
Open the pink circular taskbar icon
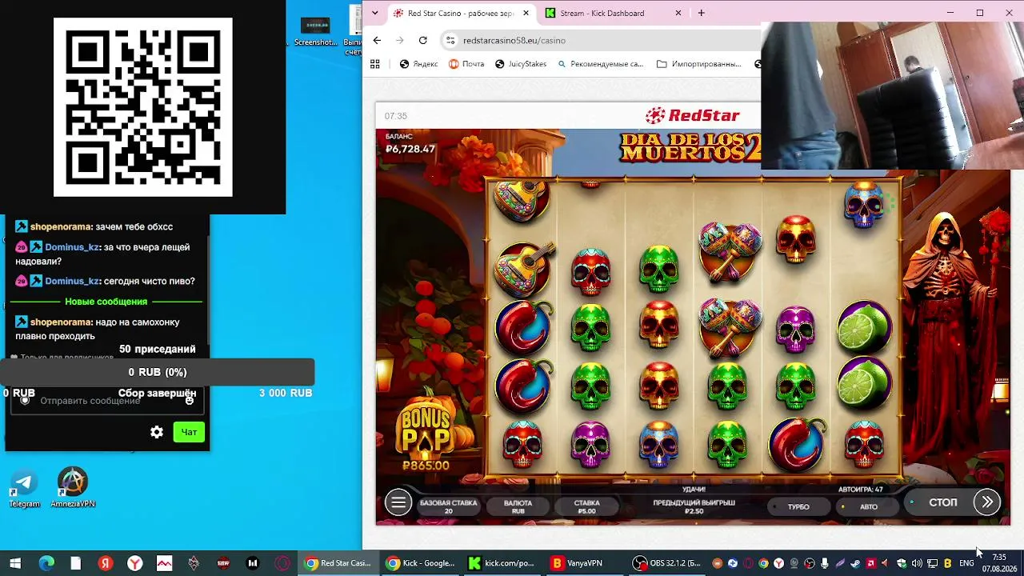point(282,563)
